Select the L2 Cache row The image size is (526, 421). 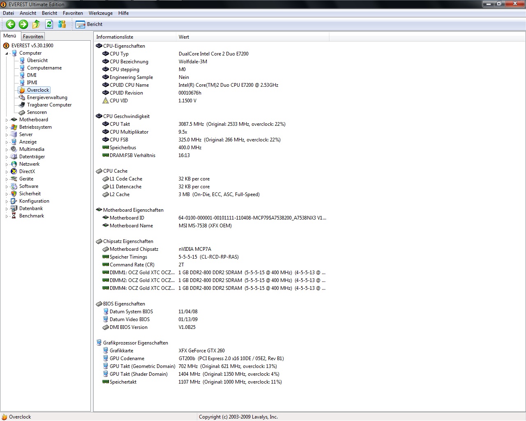coord(211,194)
